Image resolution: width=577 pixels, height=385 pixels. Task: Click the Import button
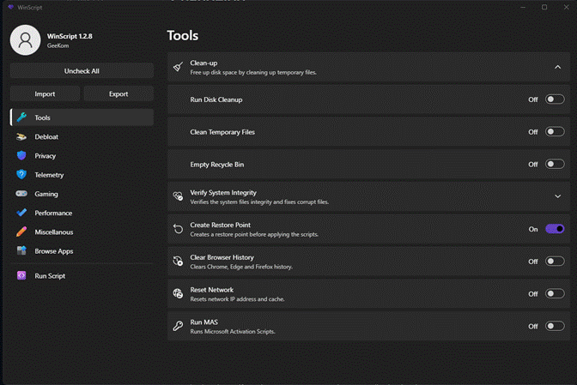(x=45, y=93)
